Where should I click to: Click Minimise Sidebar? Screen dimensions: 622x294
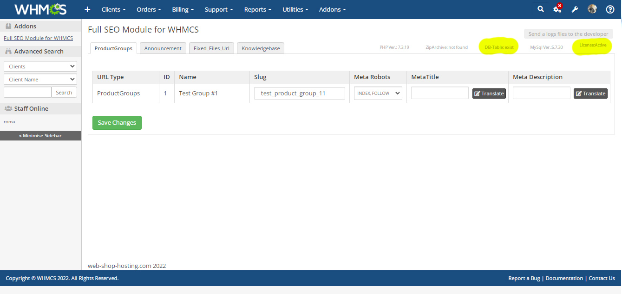point(40,135)
